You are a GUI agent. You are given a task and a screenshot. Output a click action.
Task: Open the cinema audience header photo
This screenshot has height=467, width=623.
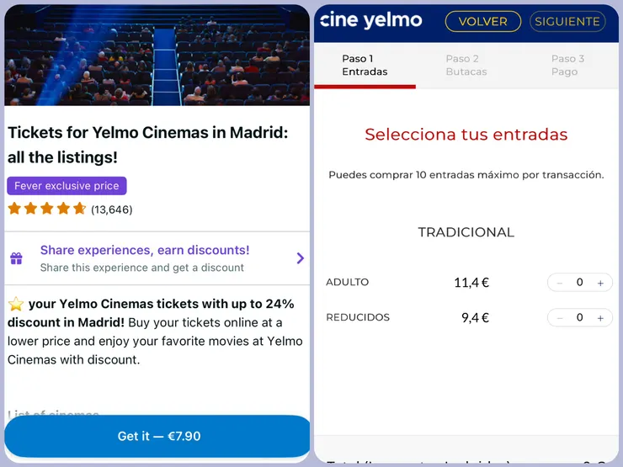[x=157, y=55]
